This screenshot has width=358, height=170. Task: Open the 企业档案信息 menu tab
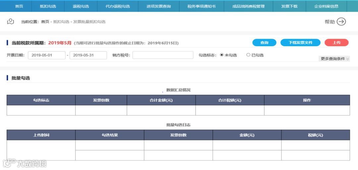[326, 6]
